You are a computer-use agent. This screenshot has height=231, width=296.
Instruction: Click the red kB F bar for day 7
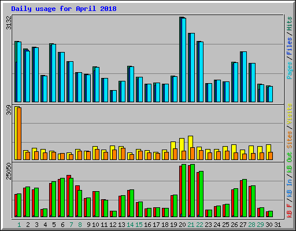[69, 196]
